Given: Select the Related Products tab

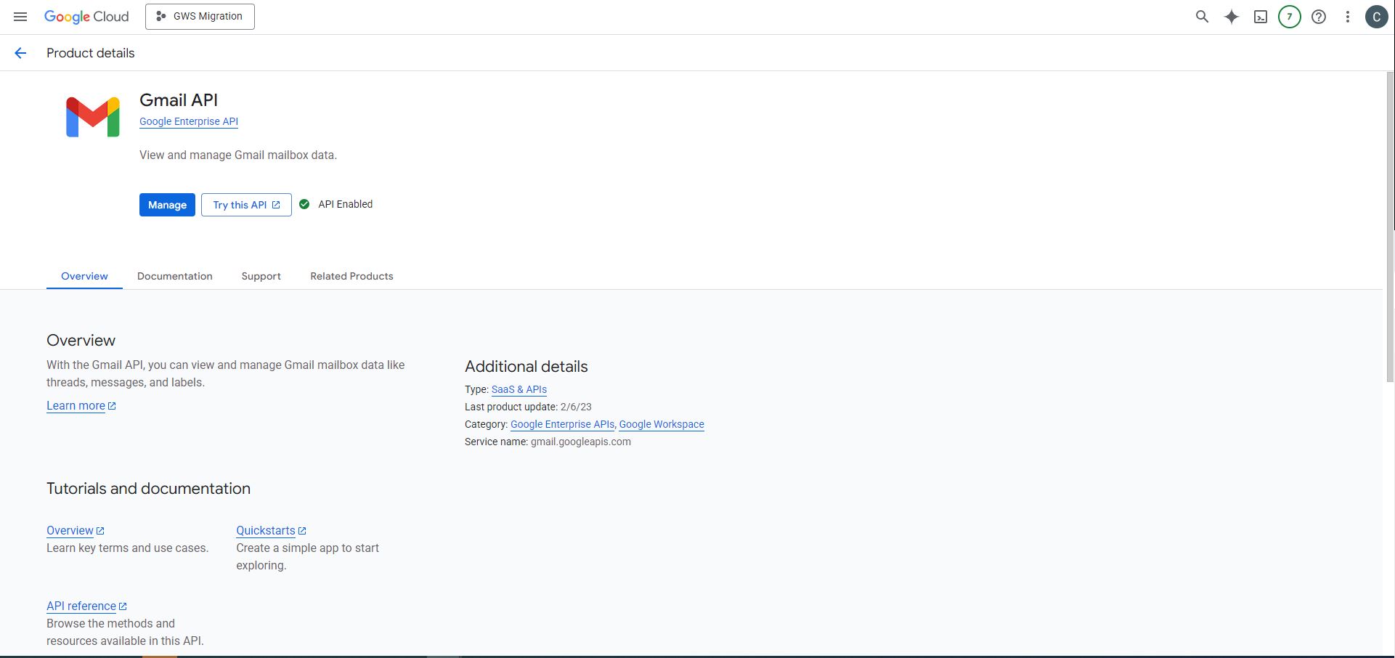Looking at the screenshot, I should pyautogui.click(x=351, y=277).
